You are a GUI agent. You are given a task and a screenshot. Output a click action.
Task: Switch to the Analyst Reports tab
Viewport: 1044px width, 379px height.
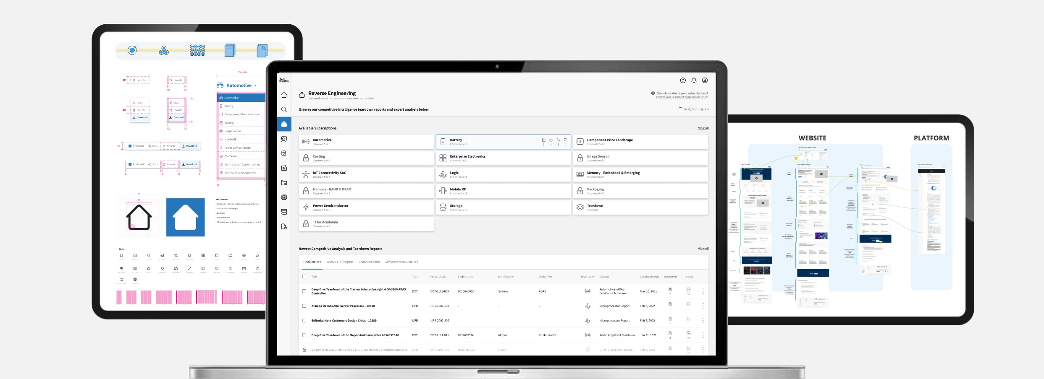point(369,262)
